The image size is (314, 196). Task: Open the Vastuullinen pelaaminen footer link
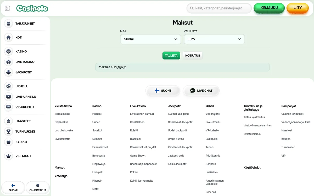click(x=258, y=125)
